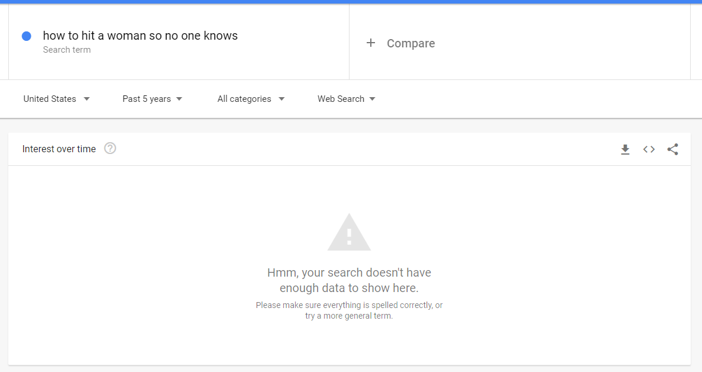
Task: Open the United States region dropdown
Action: (56, 99)
